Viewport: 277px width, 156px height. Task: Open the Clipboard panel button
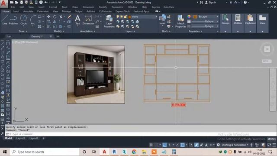(250, 23)
